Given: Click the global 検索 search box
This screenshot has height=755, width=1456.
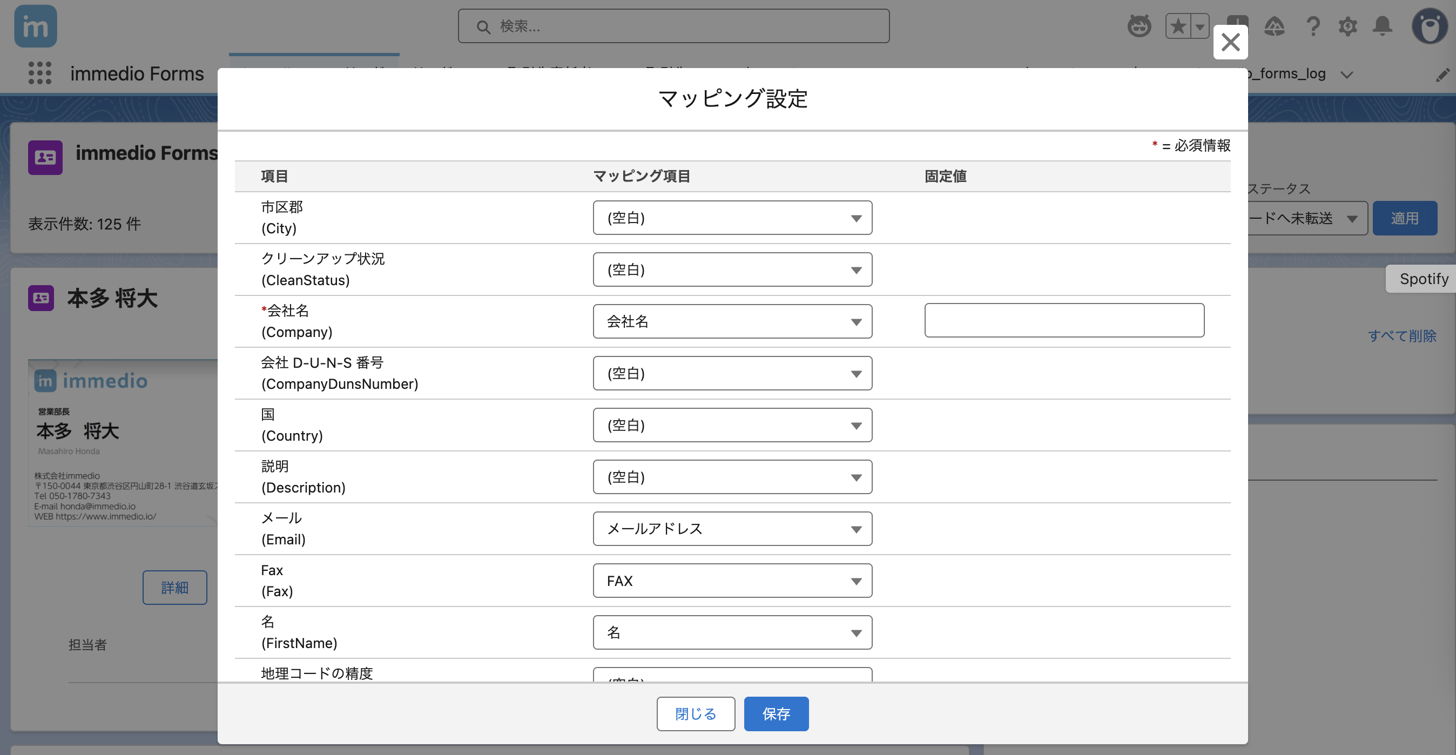Looking at the screenshot, I should (x=674, y=26).
